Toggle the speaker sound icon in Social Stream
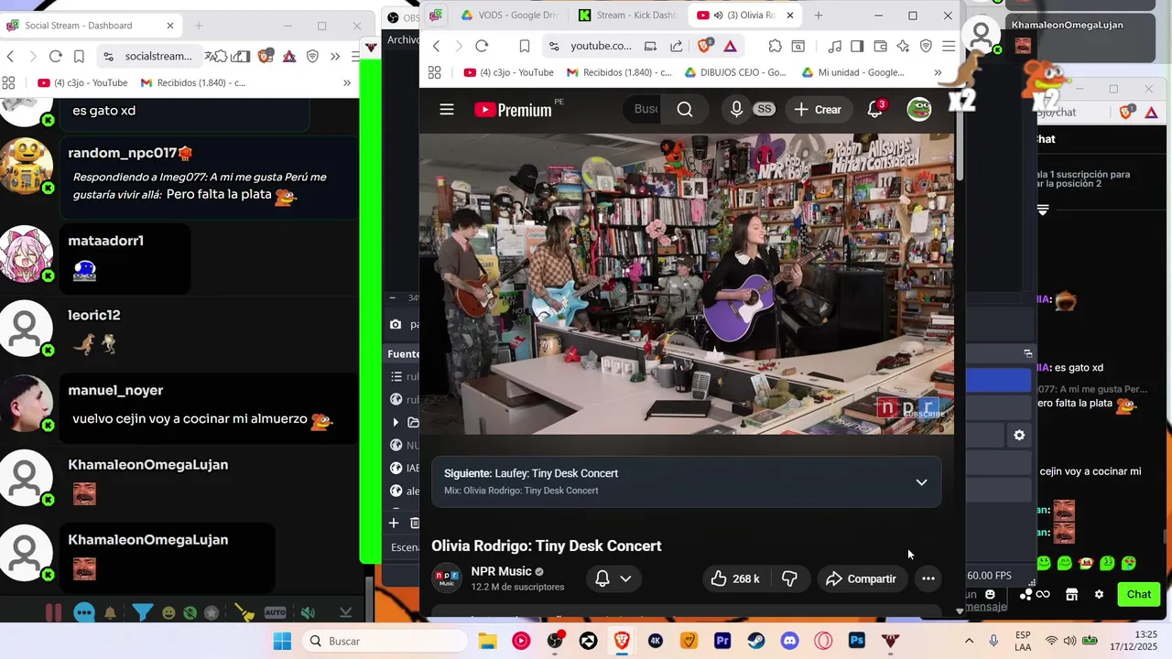 (308, 612)
